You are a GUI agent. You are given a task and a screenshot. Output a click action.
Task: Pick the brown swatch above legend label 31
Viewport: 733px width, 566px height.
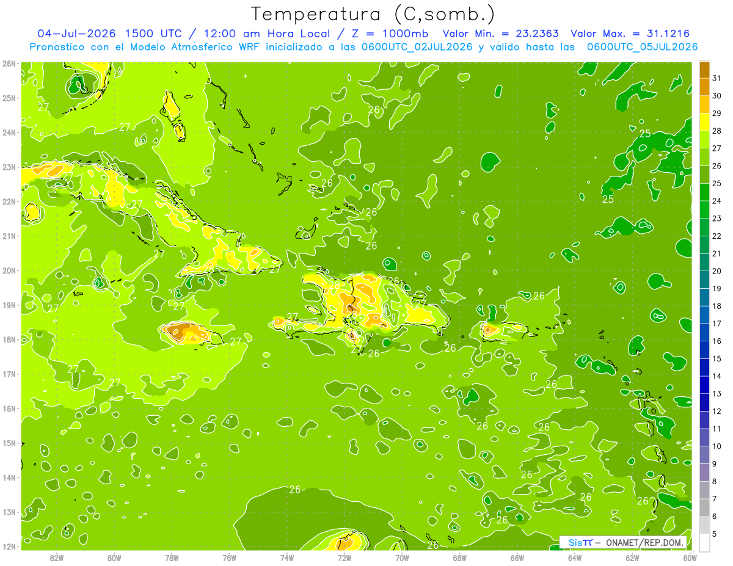point(704,70)
